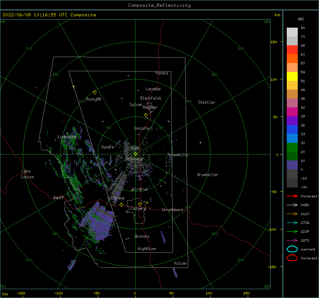Select the Banff label
Screen dimensions: 319x298
click(58, 197)
